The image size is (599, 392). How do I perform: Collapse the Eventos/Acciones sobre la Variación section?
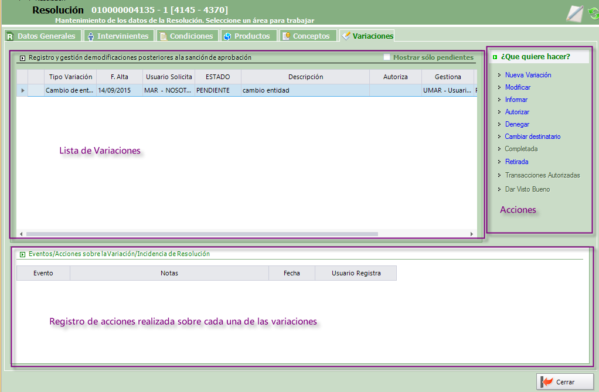pyautogui.click(x=22, y=254)
